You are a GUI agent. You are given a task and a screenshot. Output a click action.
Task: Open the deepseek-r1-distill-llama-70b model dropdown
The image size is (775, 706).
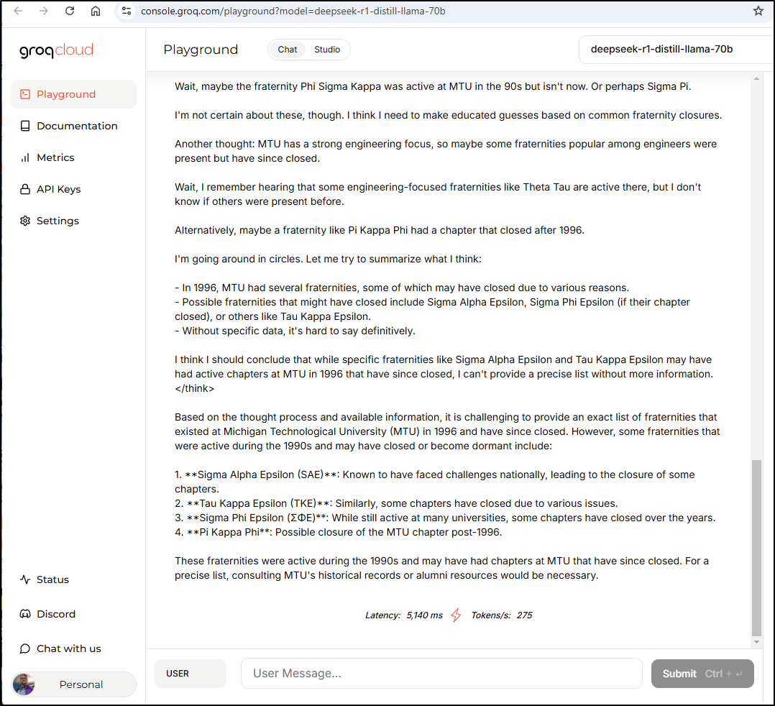coord(674,50)
